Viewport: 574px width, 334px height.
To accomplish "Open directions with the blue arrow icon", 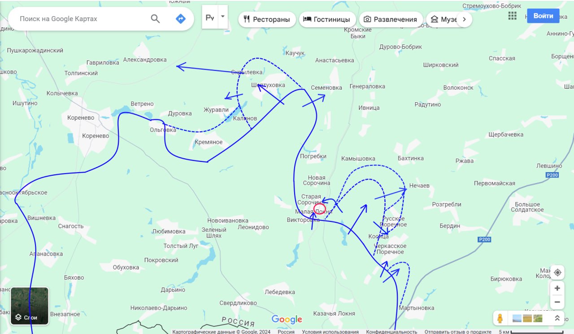I will click(181, 19).
